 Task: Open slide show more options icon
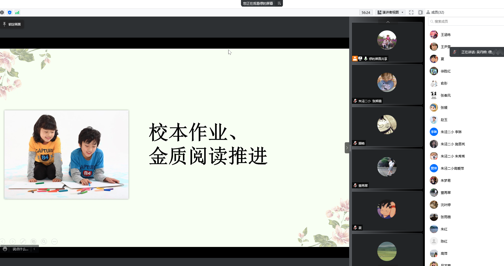coord(54,241)
